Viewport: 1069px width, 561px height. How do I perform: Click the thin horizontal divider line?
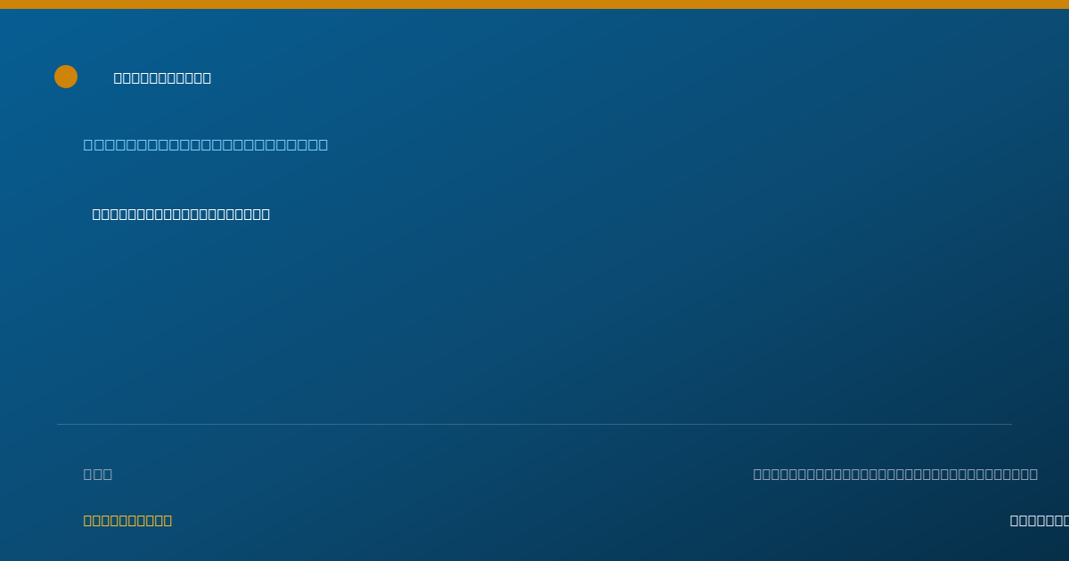(534, 424)
